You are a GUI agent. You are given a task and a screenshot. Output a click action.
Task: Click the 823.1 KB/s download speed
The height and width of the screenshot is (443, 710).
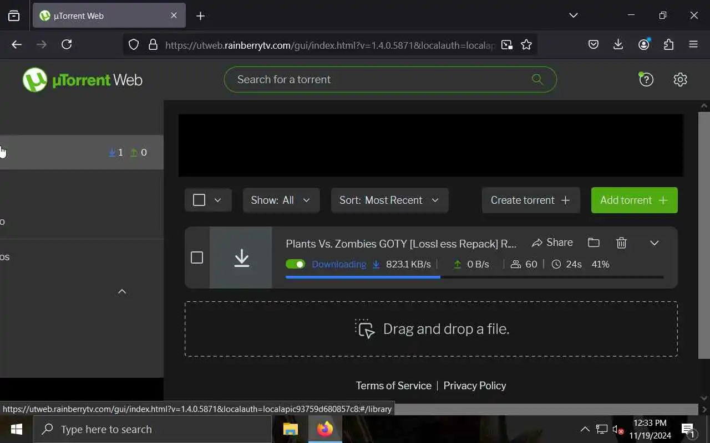(408, 264)
